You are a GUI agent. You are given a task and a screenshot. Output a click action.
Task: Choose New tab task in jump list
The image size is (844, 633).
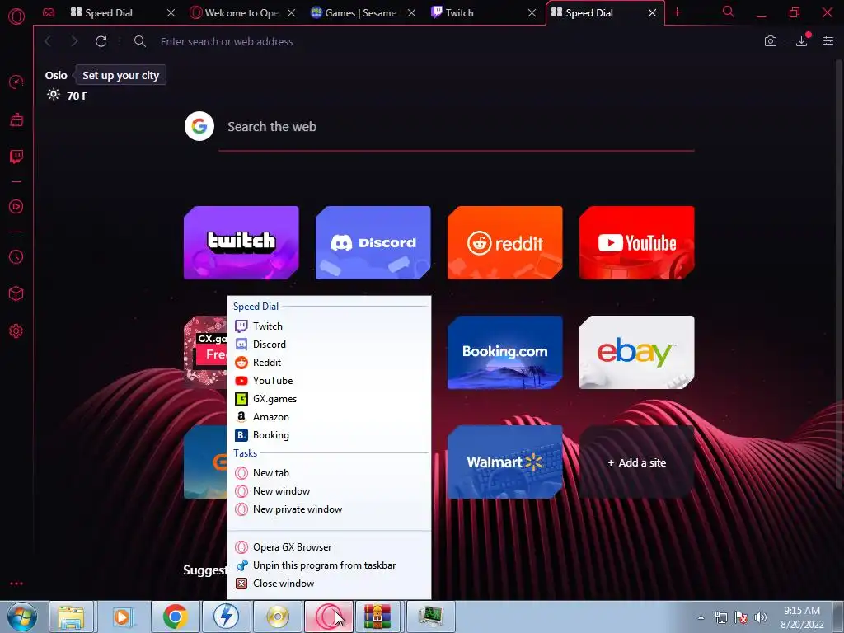329,473
